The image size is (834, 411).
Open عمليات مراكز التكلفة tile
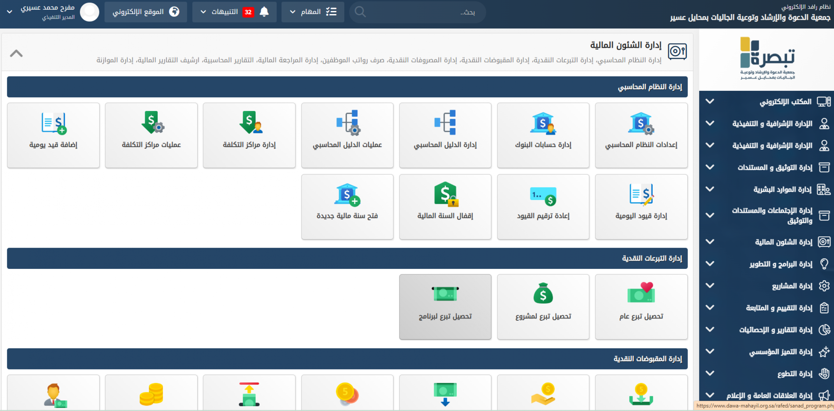tap(151, 135)
